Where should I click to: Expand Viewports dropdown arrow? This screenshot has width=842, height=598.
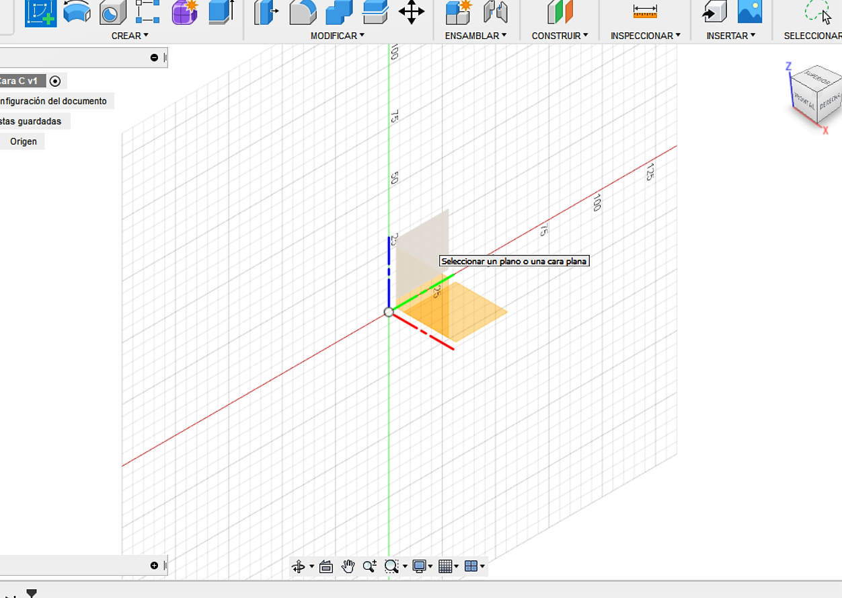482,567
